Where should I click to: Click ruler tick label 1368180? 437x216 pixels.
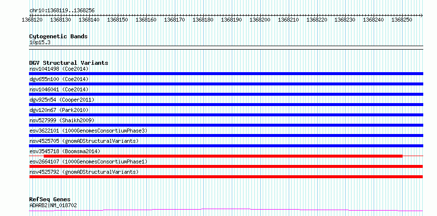coord(203,20)
